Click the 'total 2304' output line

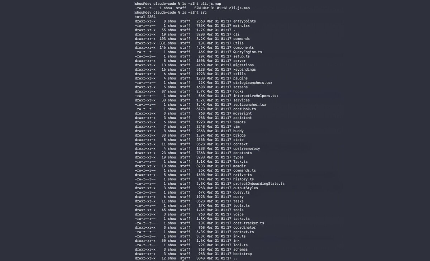coord(145,17)
